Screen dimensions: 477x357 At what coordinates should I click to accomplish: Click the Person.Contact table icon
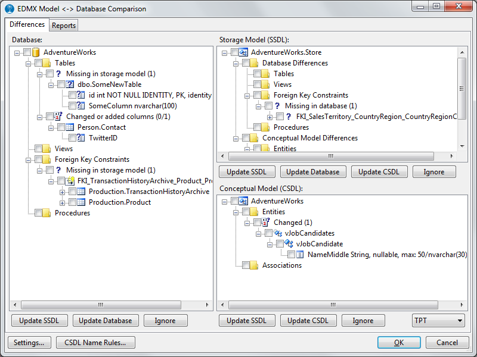70,127
